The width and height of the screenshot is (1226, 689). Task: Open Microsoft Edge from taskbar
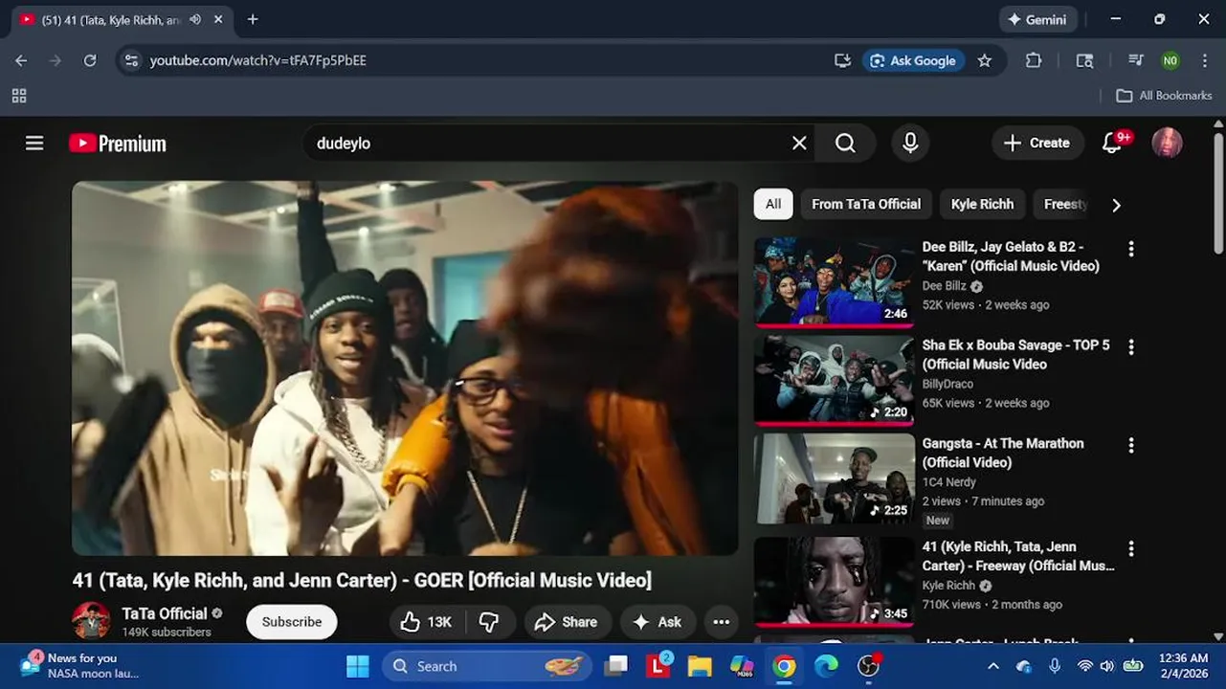826,666
